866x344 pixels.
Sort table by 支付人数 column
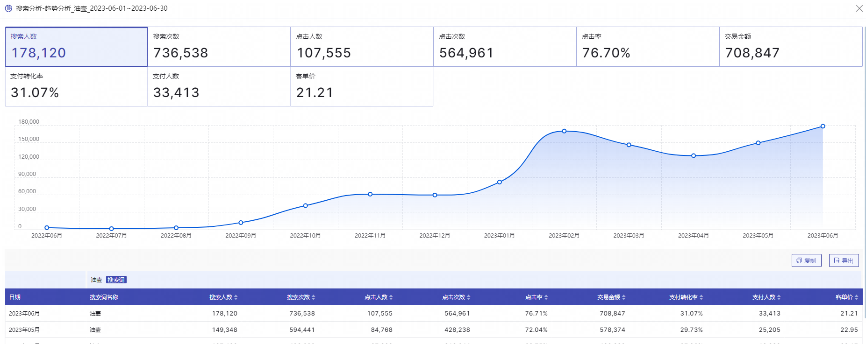coord(779,297)
